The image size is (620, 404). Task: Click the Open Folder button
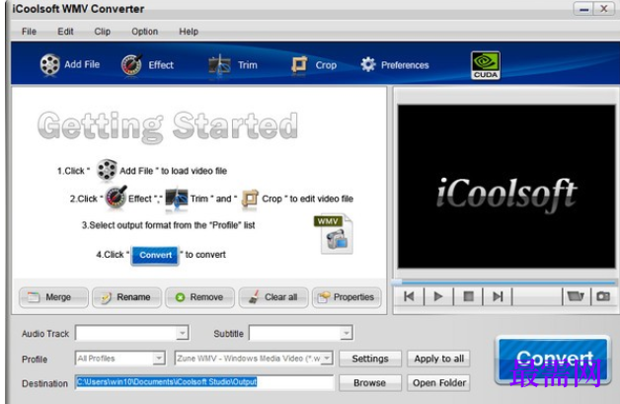click(439, 382)
